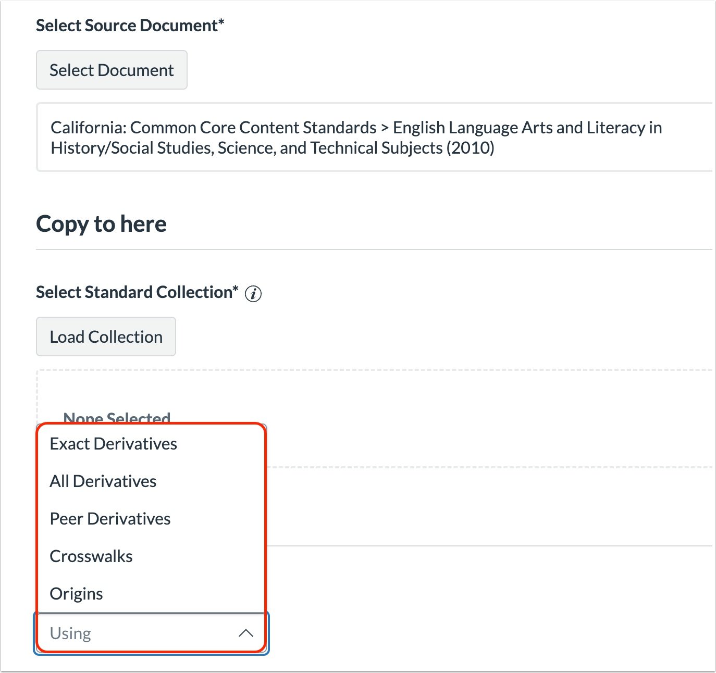
Task: Click the Select Document button
Action: point(111,70)
